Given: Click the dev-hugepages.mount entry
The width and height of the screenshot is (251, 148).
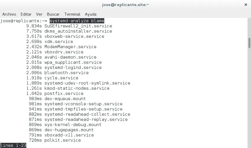Looking at the screenshot, I should click(69, 130).
